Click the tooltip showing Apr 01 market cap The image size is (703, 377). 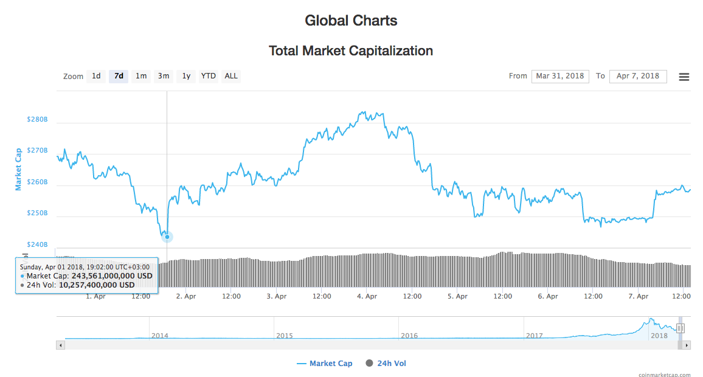[87, 275]
